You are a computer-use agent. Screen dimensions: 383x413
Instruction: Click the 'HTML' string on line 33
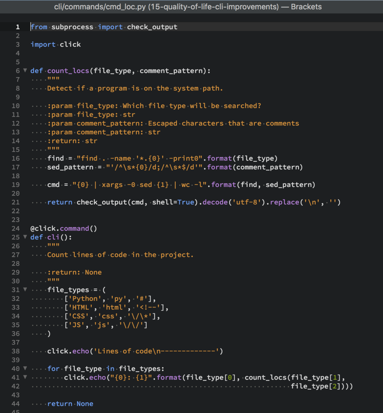point(81,307)
